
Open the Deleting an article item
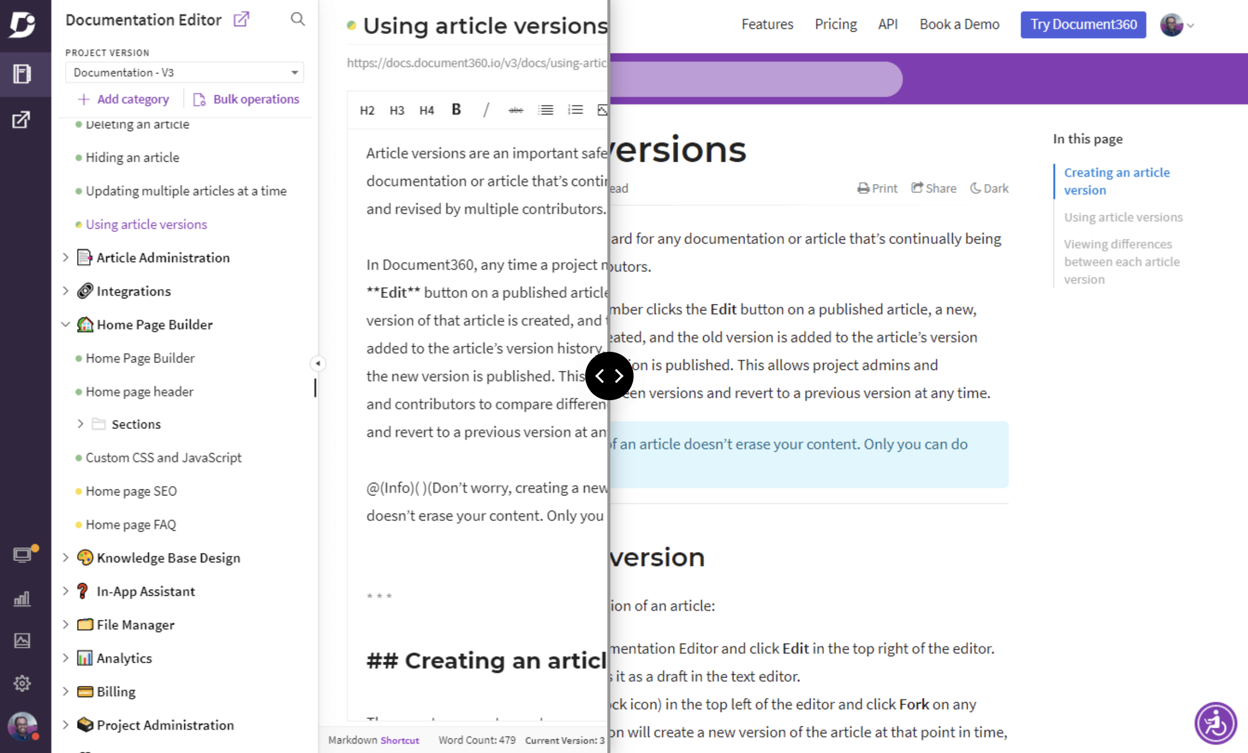(137, 124)
